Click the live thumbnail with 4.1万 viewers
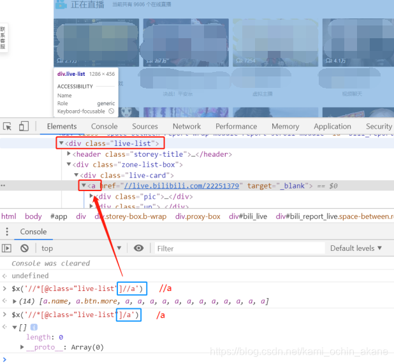This screenshot has width=394, height=363. [358, 43]
